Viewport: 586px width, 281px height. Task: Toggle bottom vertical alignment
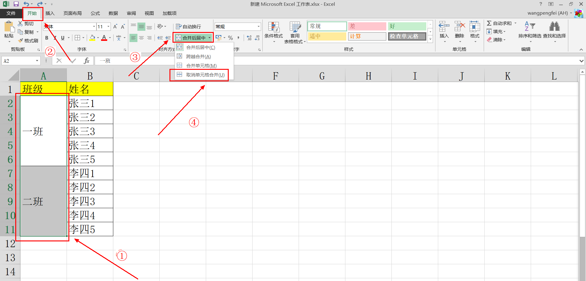149,27
